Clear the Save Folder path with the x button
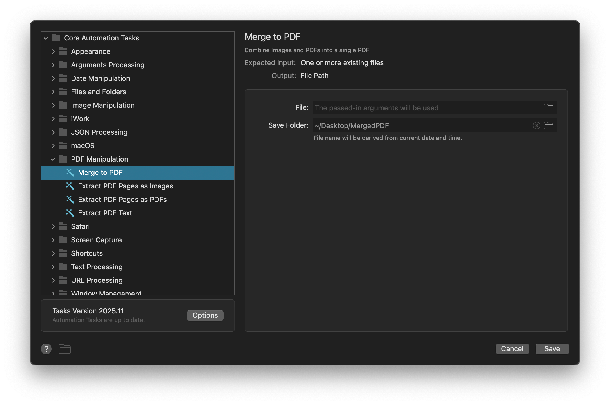 click(536, 125)
